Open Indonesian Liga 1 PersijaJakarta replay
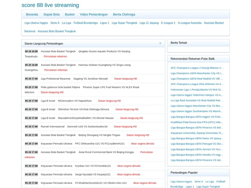Viewport: 251px width, 188px height. click(197, 90)
